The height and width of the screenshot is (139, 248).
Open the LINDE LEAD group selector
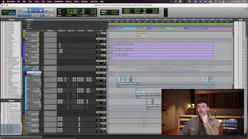point(101,73)
